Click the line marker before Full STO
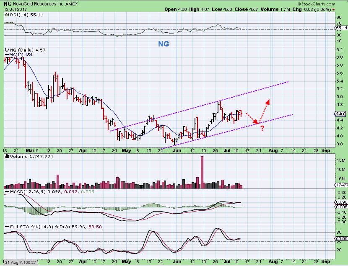 pyautogui.click(x=7, y=227)
